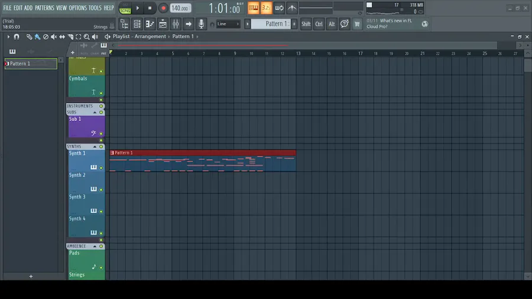Image resolution: width=532 pixels, height=299 pixels.
Task: Open the EDIT menu
Action: tap(18, 8)
